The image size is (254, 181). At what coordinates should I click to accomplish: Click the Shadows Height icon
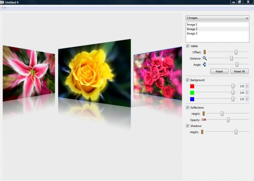(x=202, y=132)
